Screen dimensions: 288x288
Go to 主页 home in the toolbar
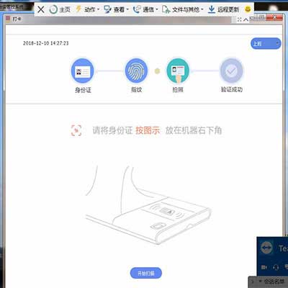point(60,9)
